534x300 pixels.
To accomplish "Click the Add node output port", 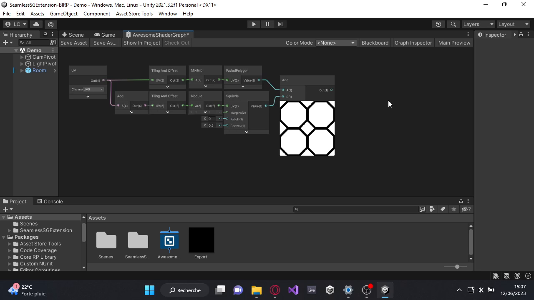I will (x=331, y=90).
